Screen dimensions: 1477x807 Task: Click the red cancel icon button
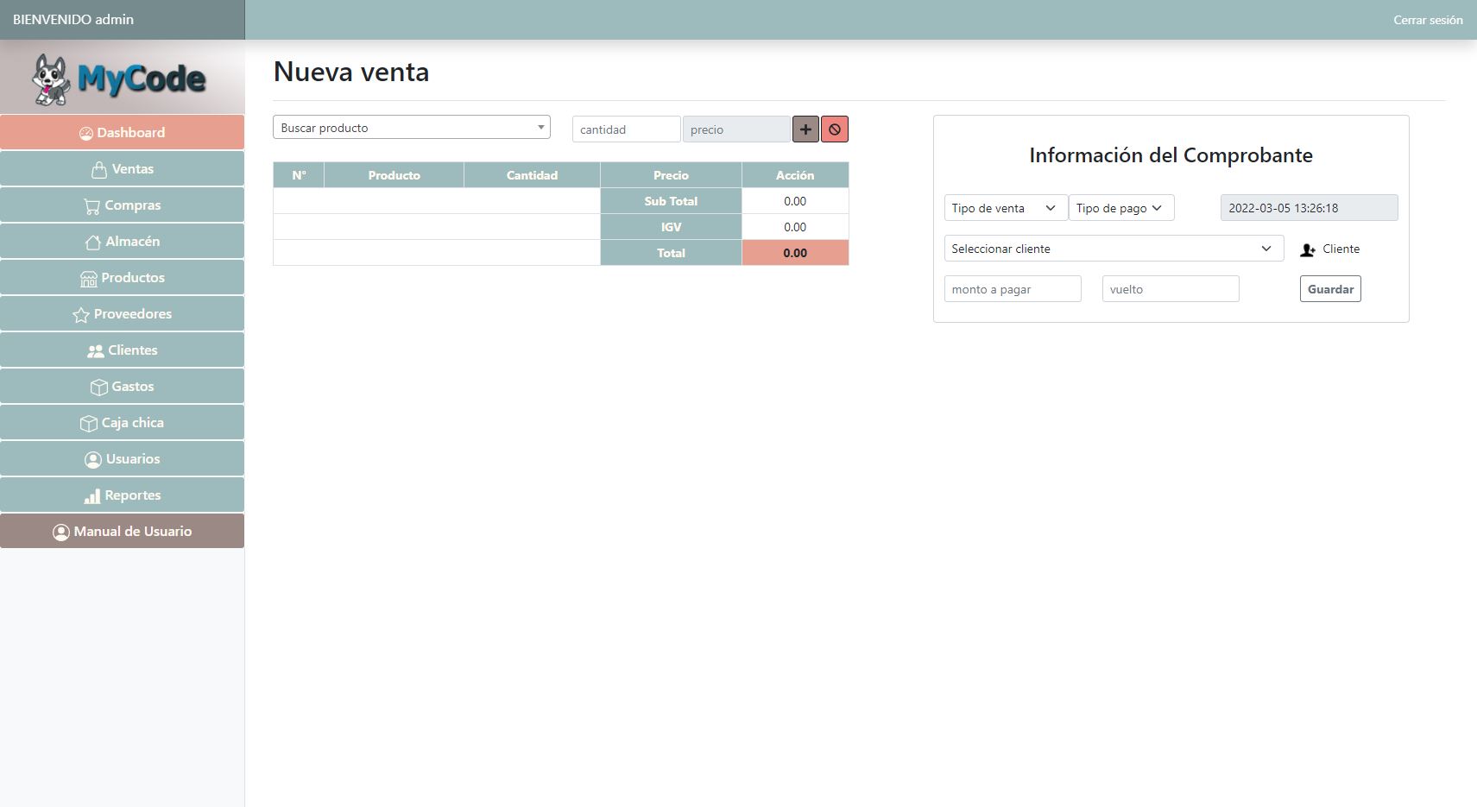tap(835, 129)
